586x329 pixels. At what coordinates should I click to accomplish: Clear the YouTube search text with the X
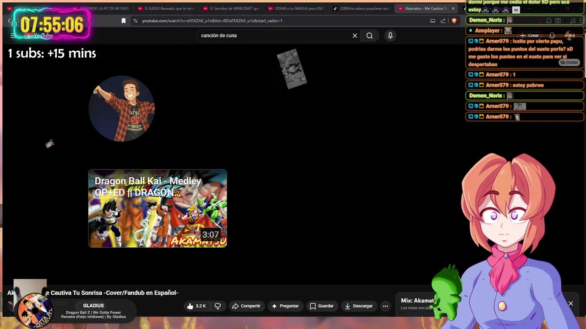pyautogui.click(x=355, y=36)
